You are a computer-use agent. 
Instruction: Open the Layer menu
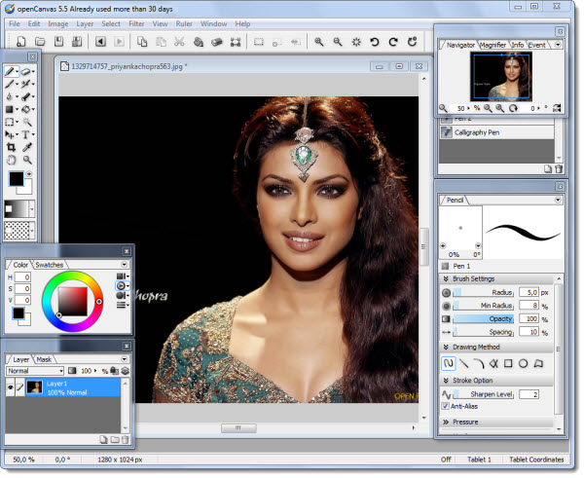(85, 23)
